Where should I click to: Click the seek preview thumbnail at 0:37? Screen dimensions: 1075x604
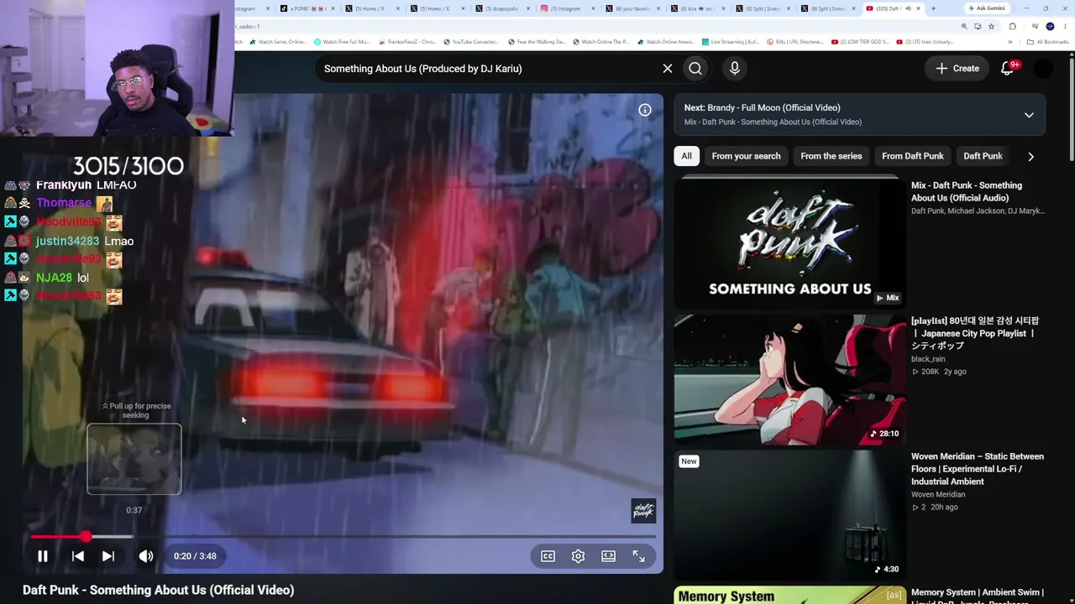click(x=134, y=459)
